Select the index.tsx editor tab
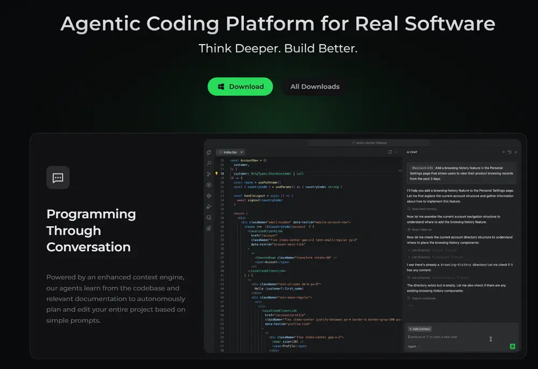The height and width of the screenshot is (369, 538). [x=229, y=153]
